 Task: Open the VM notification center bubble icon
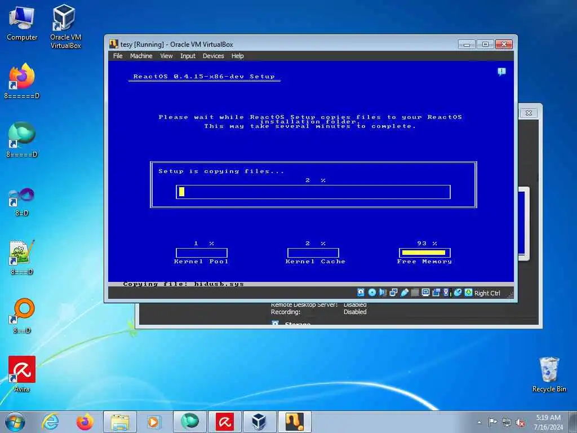point(501,72)
